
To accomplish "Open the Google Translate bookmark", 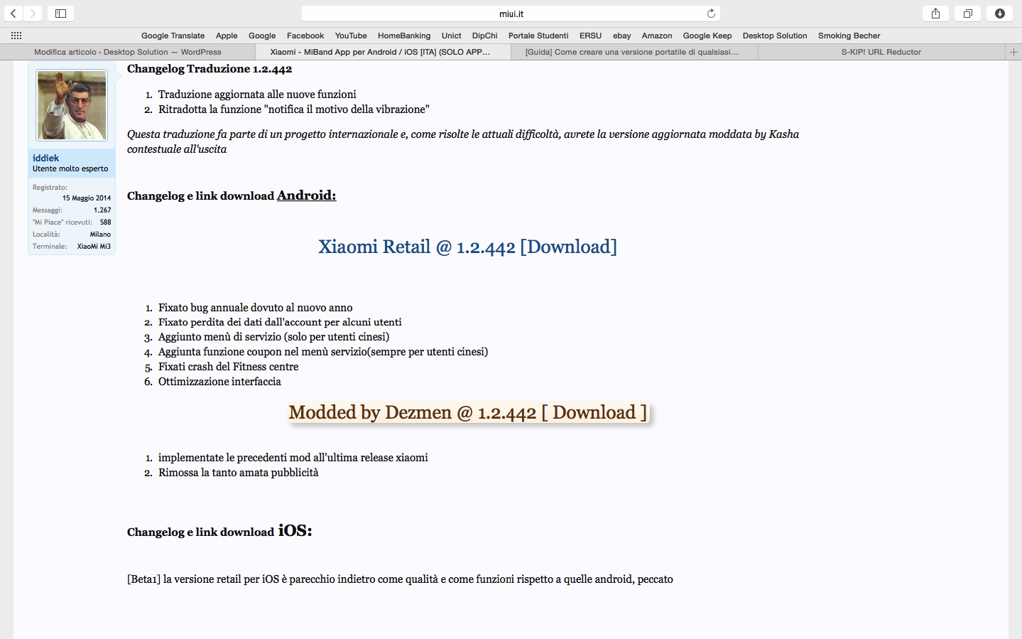I will [x=173, y=36].
